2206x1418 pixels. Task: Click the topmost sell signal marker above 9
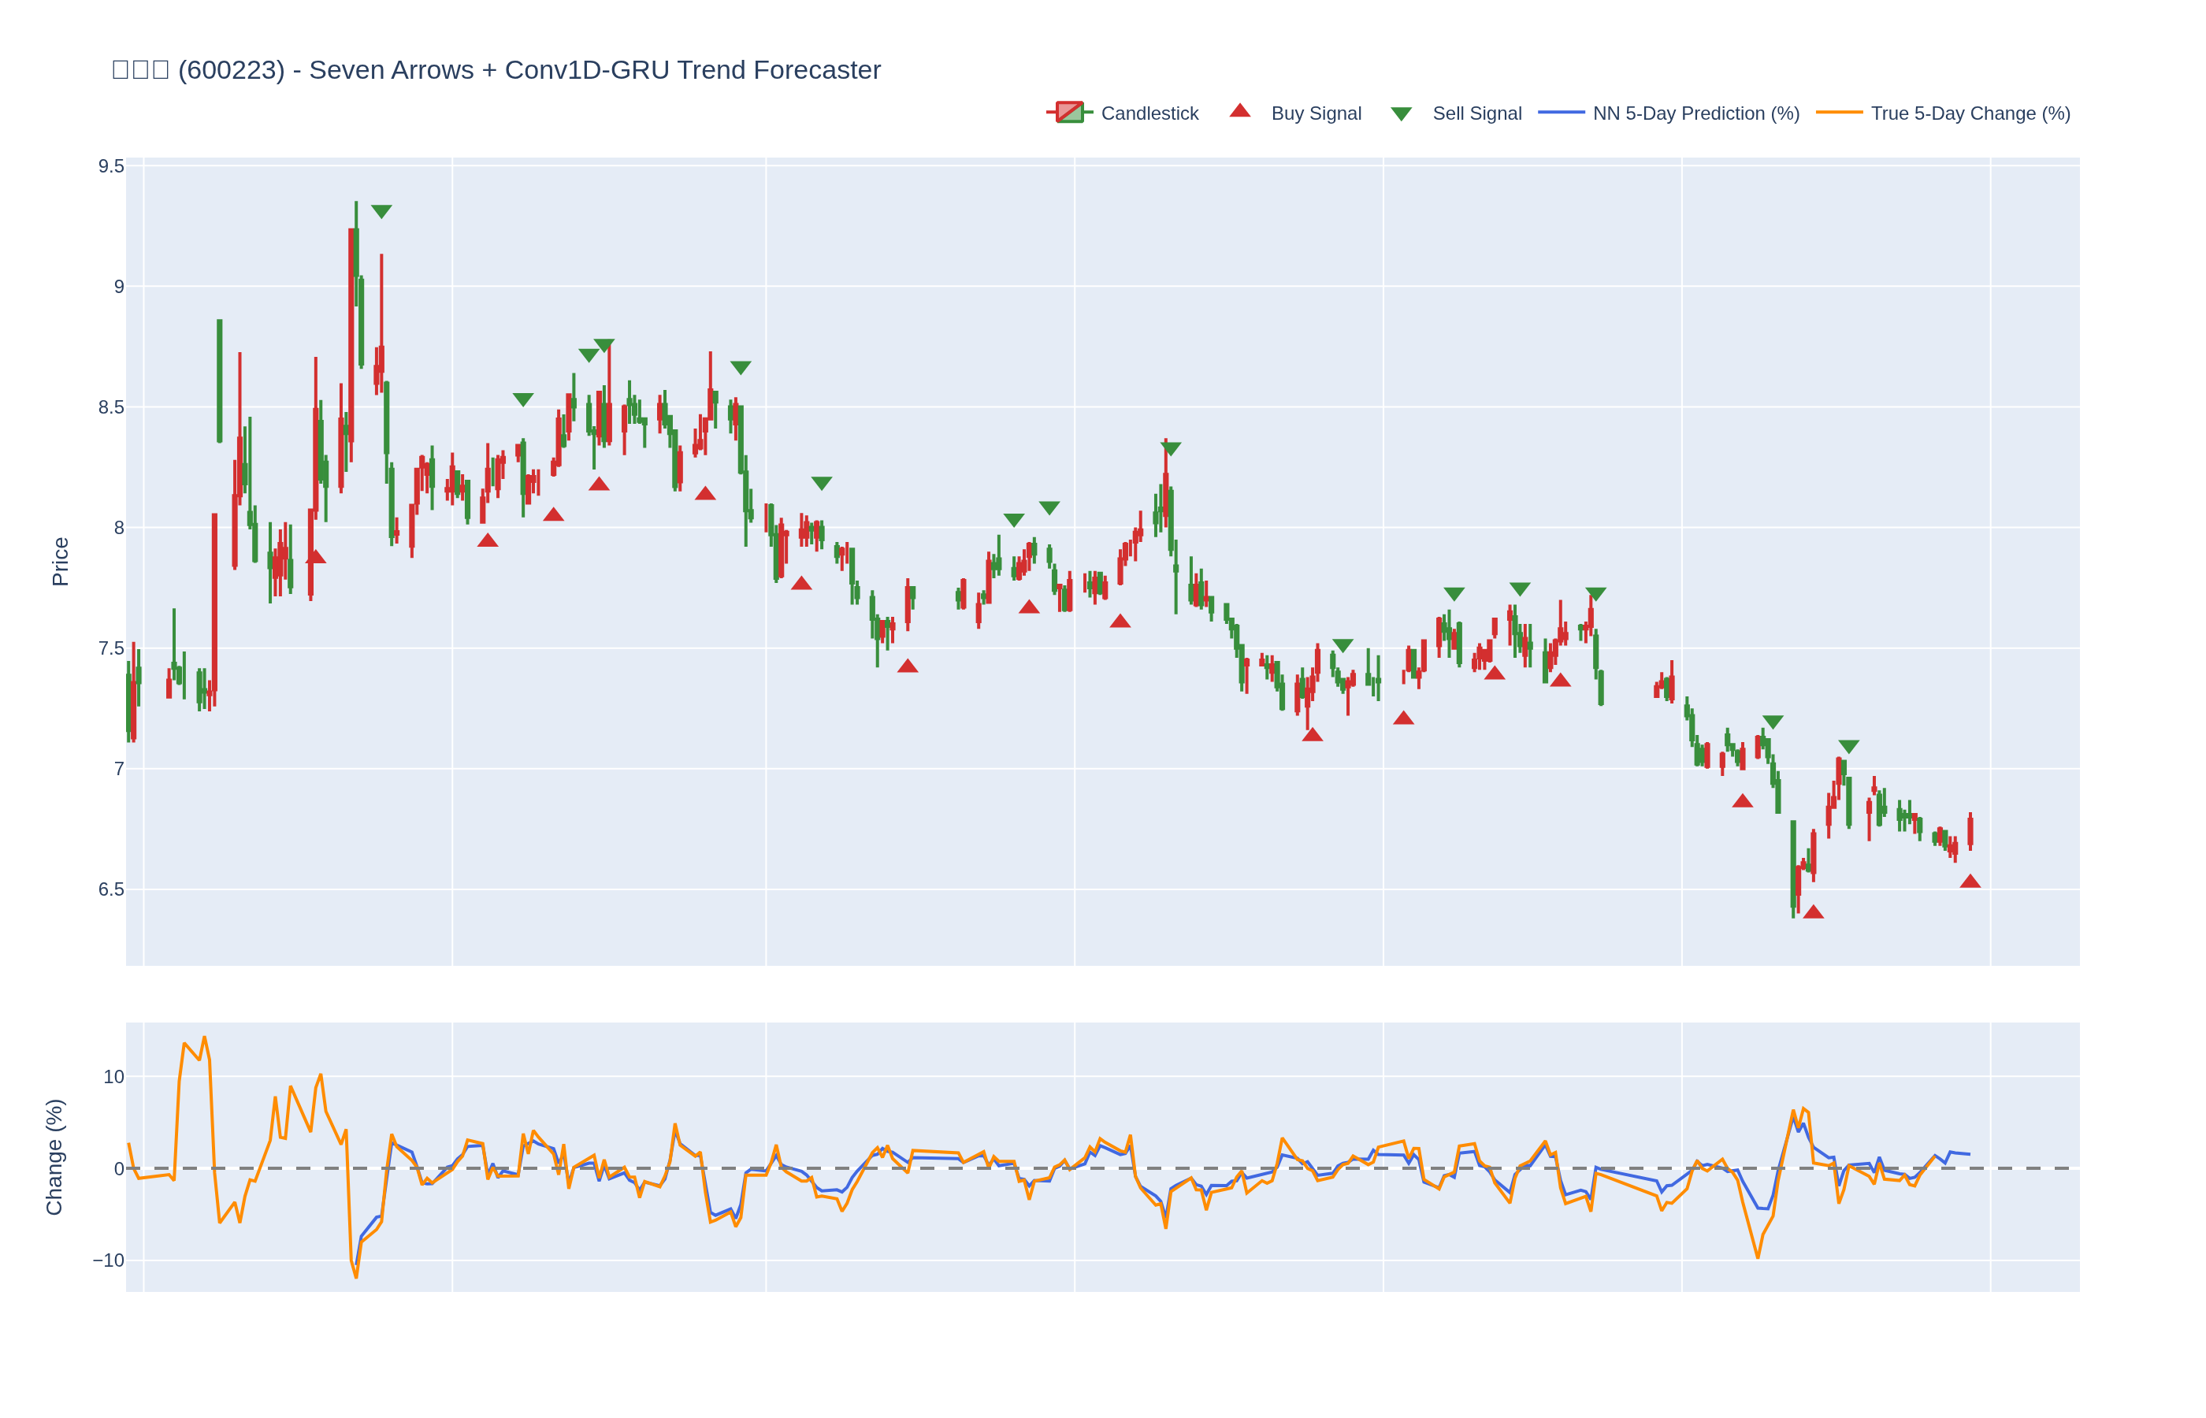381,211
